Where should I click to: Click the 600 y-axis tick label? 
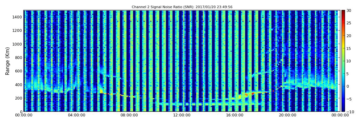(18, 71)
